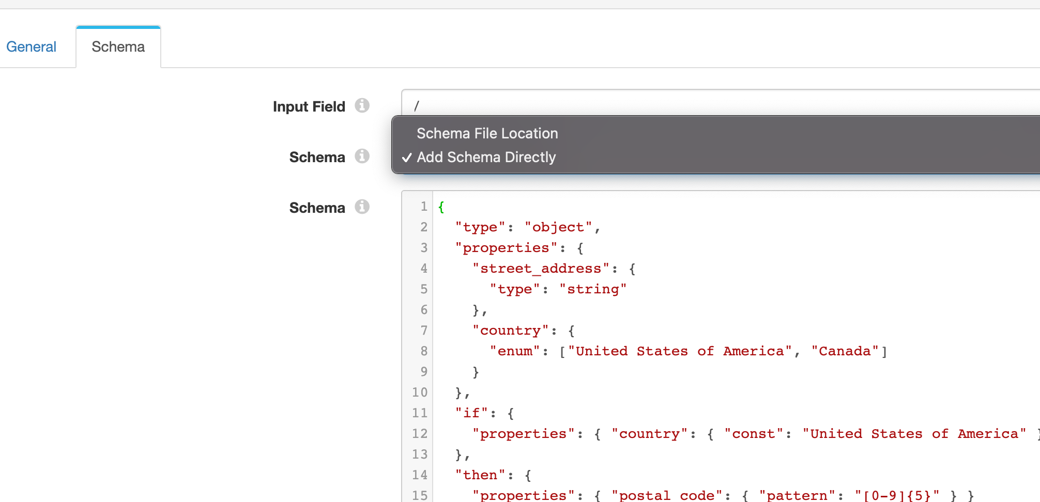This screenshot has height=502, width=1040.
Task: Click "country" key on line 7
Action: tap(511, 331)
